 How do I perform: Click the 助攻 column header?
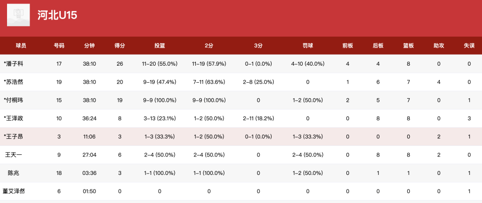[439, 46]
